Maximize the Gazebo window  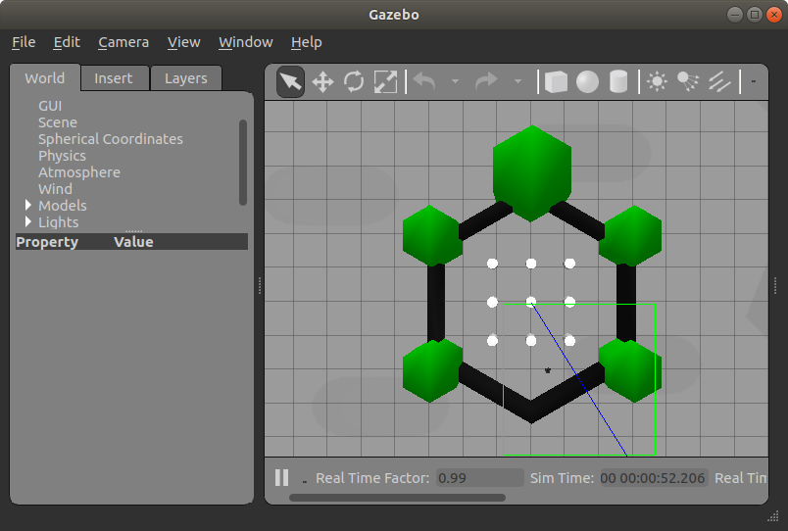(755, 15)
